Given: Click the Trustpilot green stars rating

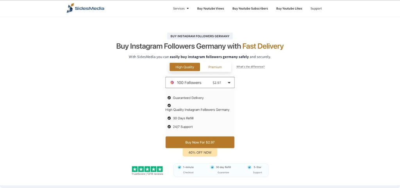Looking at the screenshot, I should click(147, 169).
